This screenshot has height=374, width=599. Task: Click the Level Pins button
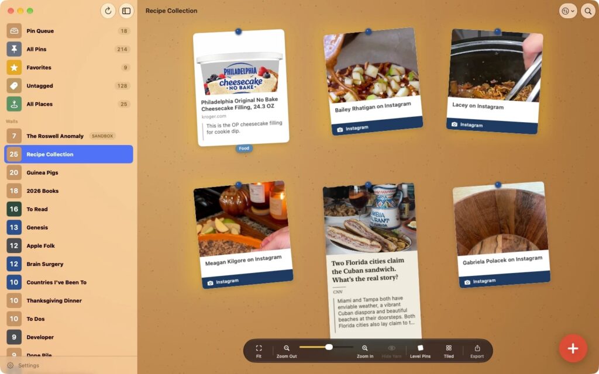[420, 351]
